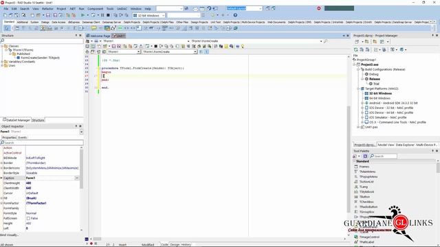The image size is (440, 247).
Task: Toggle the FullScreen False checkbox
Action: 28,218
